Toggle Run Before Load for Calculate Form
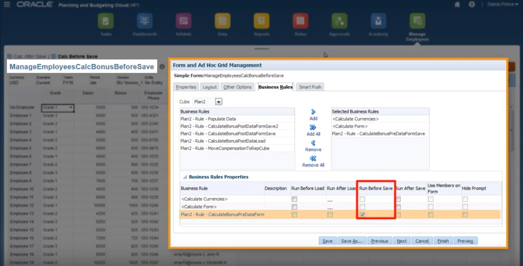Image resolution: width=523 pixels, height=266 pixels. [294, 207]
